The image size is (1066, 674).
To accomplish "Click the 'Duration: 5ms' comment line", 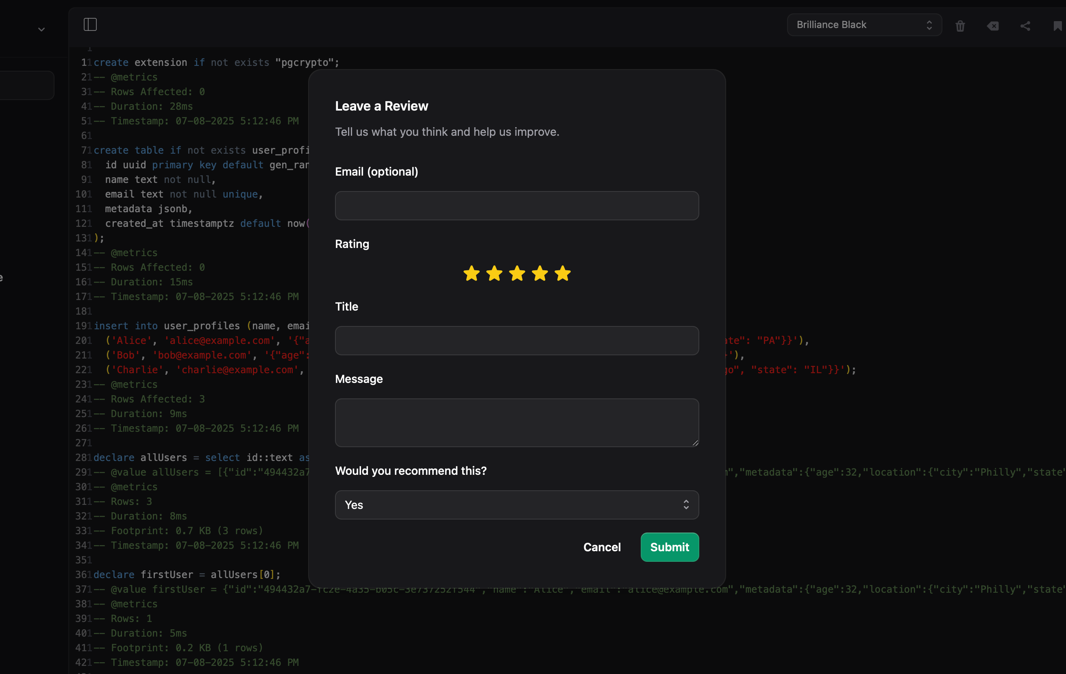I will 140,633.
